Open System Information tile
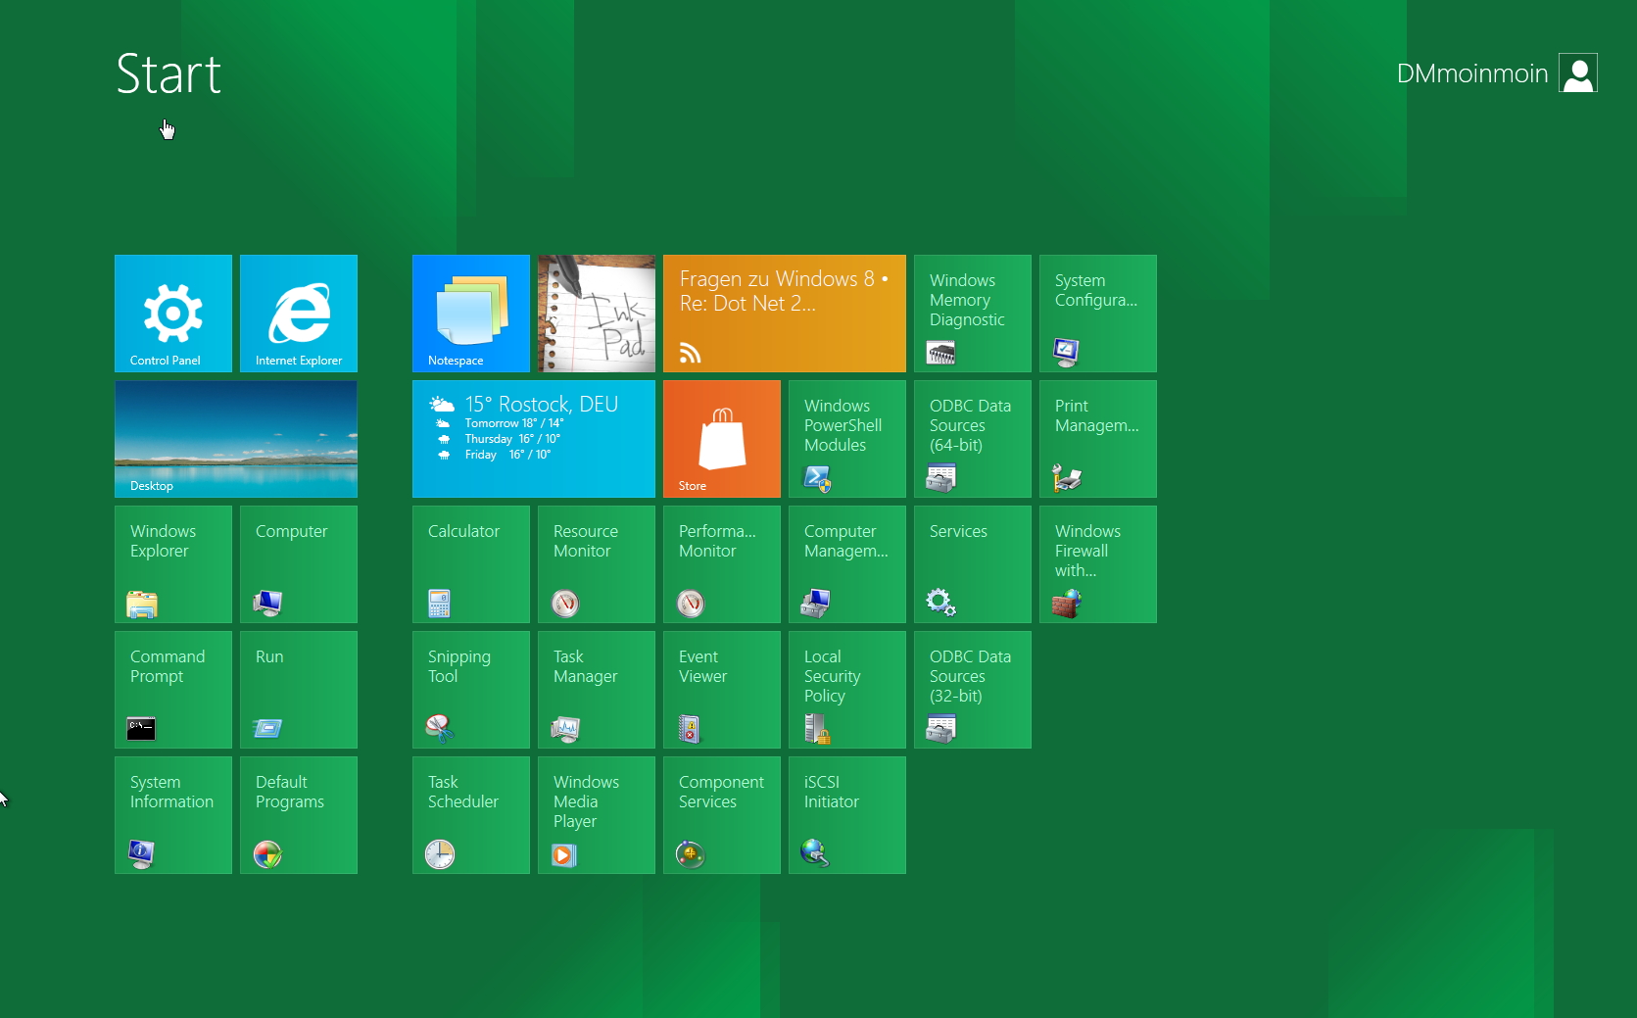 tap(173, 815)
